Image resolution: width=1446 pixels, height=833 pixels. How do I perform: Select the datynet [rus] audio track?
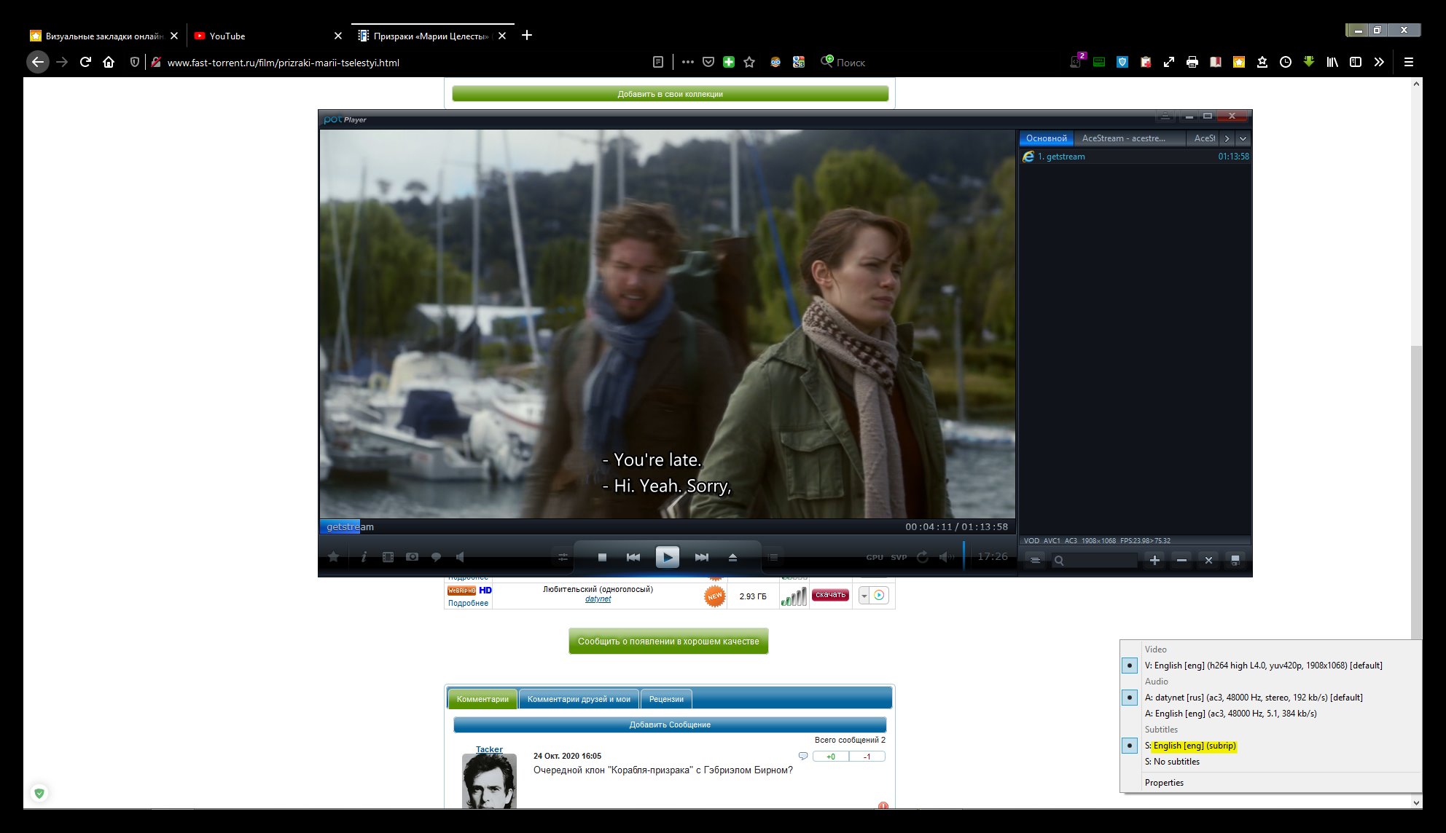[x=1270, y=698]
